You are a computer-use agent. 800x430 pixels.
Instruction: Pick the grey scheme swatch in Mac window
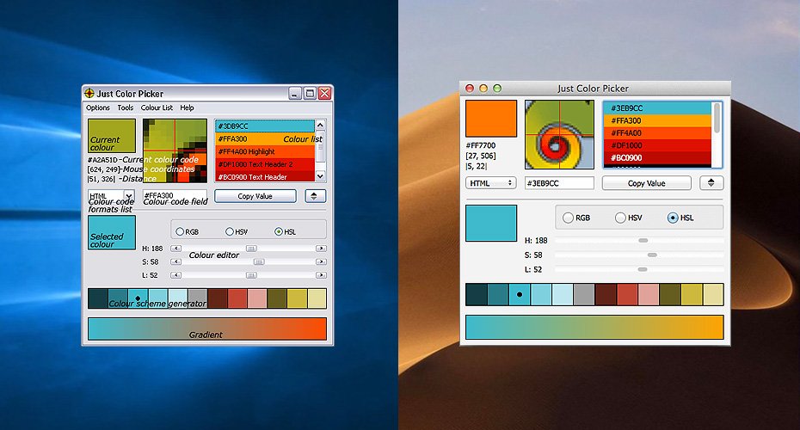pyautogui.click(x=584, y=295)
